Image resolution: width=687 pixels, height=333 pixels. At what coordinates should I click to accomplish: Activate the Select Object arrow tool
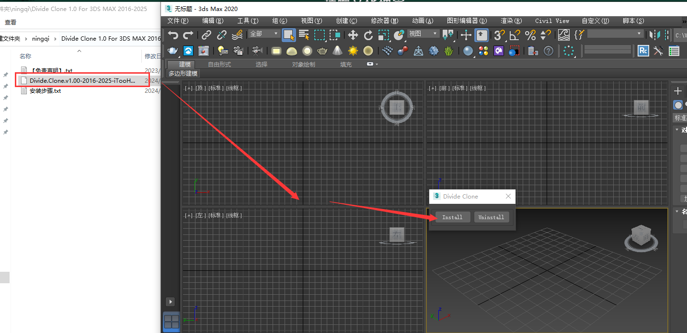point(289,34)
